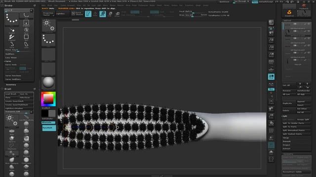Expand the Inventory section
The image size is (316, 177).
pos(11,85)
